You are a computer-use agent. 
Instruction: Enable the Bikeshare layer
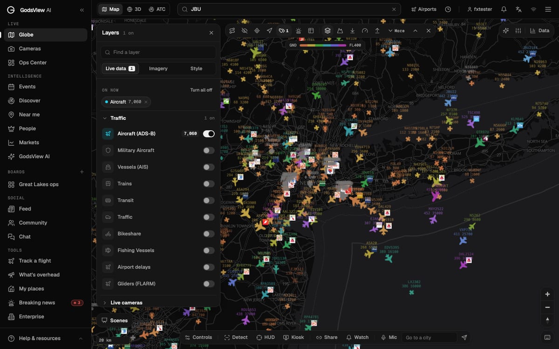(209, 234)
